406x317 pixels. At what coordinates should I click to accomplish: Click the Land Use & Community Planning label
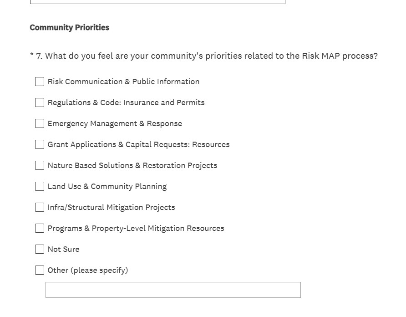pyautogui.click(x=107, y=186)
